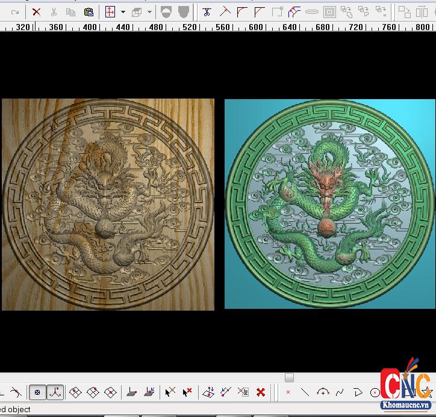Open the dropdown arrow beside the red-cross view icon
Image resolution: width=436 pixels, height=417 pixels.
[x=123, y=12]
